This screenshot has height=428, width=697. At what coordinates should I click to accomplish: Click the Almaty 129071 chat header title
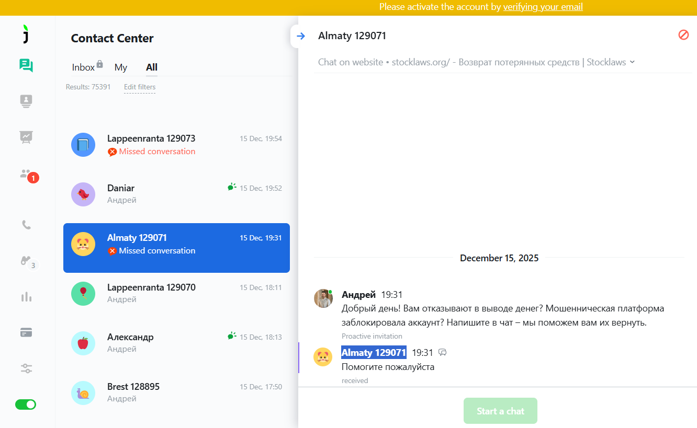(352, 36)
